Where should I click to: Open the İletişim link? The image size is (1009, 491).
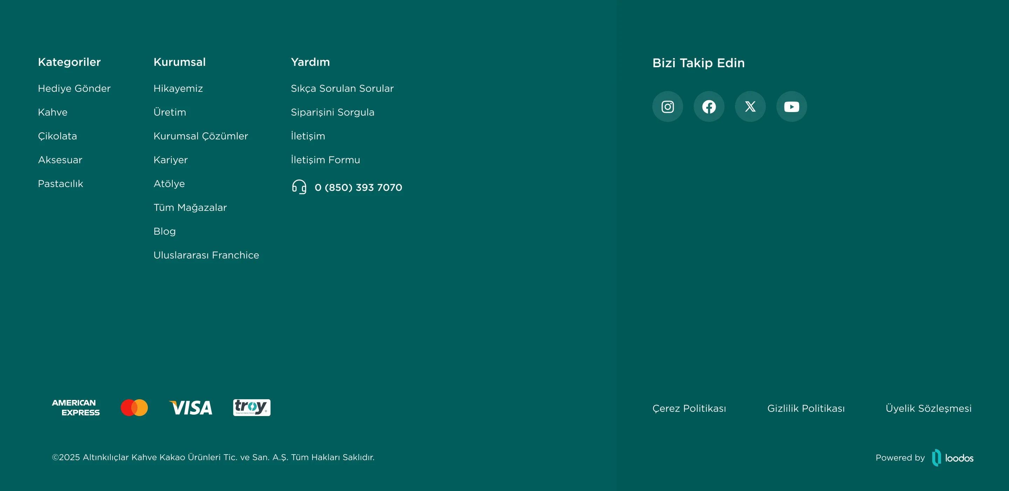[308, 136]
